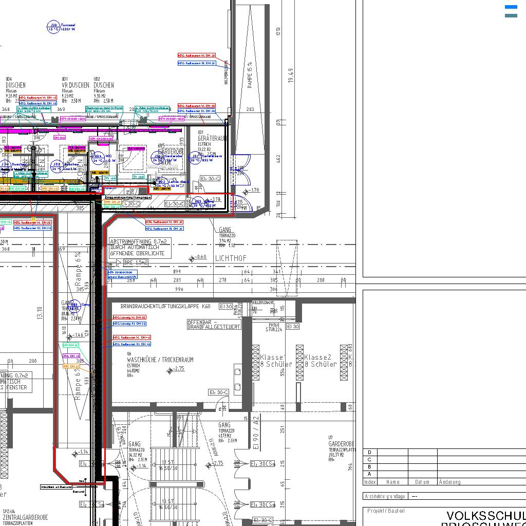Click the GANG TERRAZZO 41.13 M2 label
526x526 pixels.
(x=228, y=433)
